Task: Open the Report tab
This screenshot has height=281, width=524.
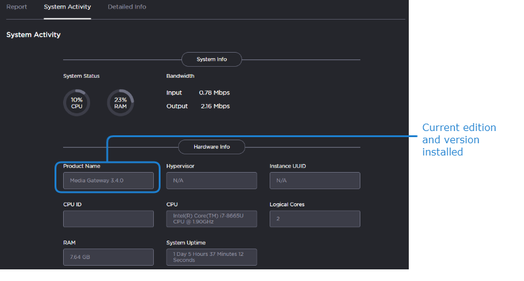Action: coord(16,7)
